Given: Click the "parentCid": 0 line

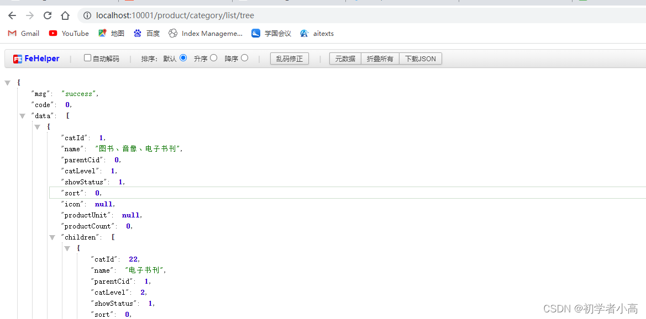Looking at the screenshot, I should tap(91, 160).
